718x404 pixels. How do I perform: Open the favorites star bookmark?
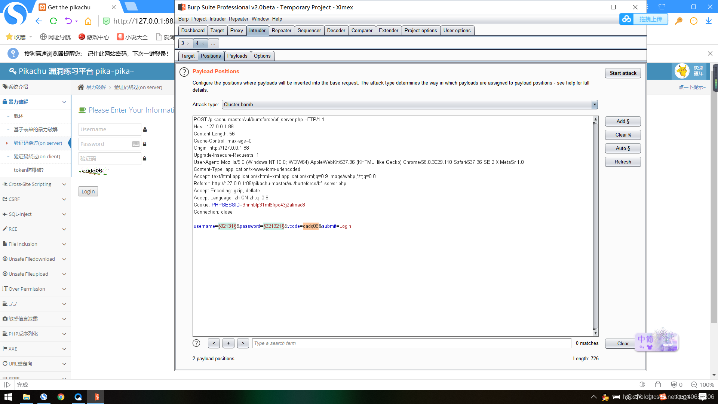pos(16,37)
